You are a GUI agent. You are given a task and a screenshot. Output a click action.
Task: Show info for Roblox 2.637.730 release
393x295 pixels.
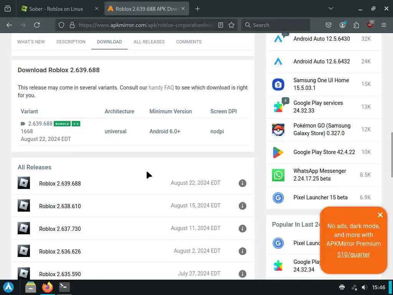[x=243, y=229]
